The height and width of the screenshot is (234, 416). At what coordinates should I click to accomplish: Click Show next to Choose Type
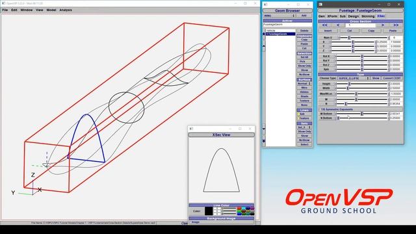coord(376,78)
